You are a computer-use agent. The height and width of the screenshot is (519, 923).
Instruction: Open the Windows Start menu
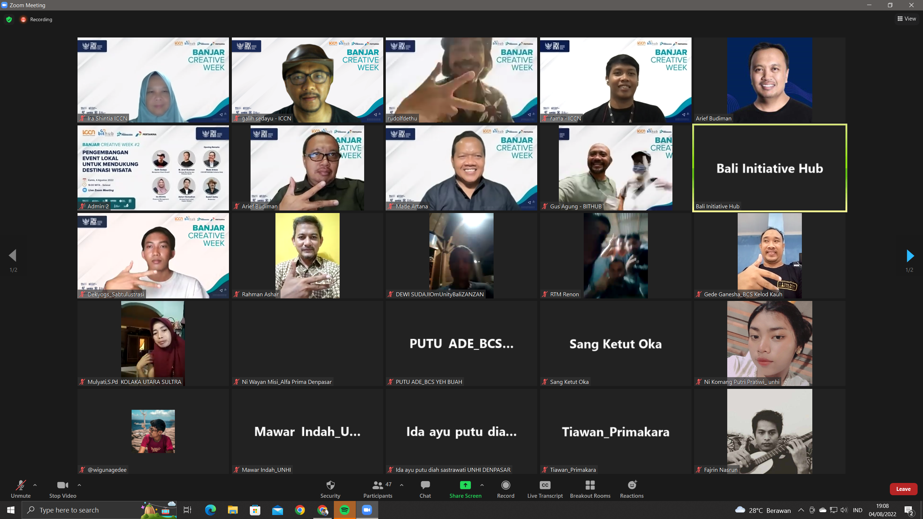pos(10,510)
